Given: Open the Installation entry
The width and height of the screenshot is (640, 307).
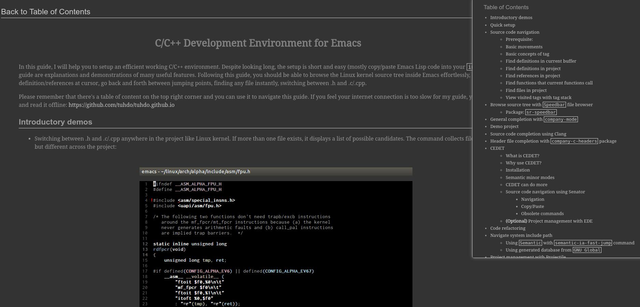Looking at the screenshot, I should [x=518, y=170].
